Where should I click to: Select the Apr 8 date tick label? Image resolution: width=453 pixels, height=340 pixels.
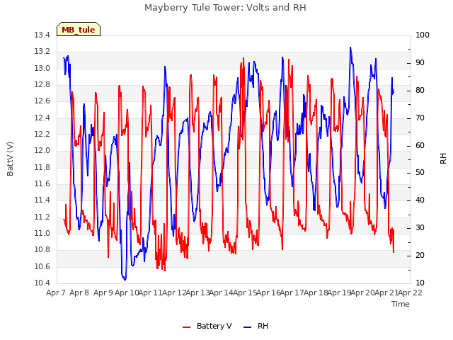79,293
